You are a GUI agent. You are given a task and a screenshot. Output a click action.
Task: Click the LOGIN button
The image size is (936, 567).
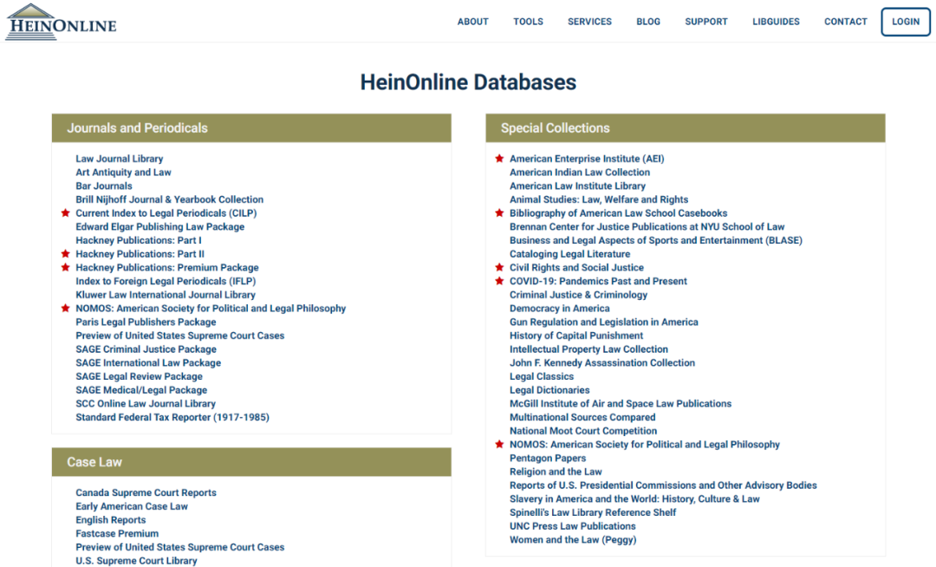tap(906, 22)
